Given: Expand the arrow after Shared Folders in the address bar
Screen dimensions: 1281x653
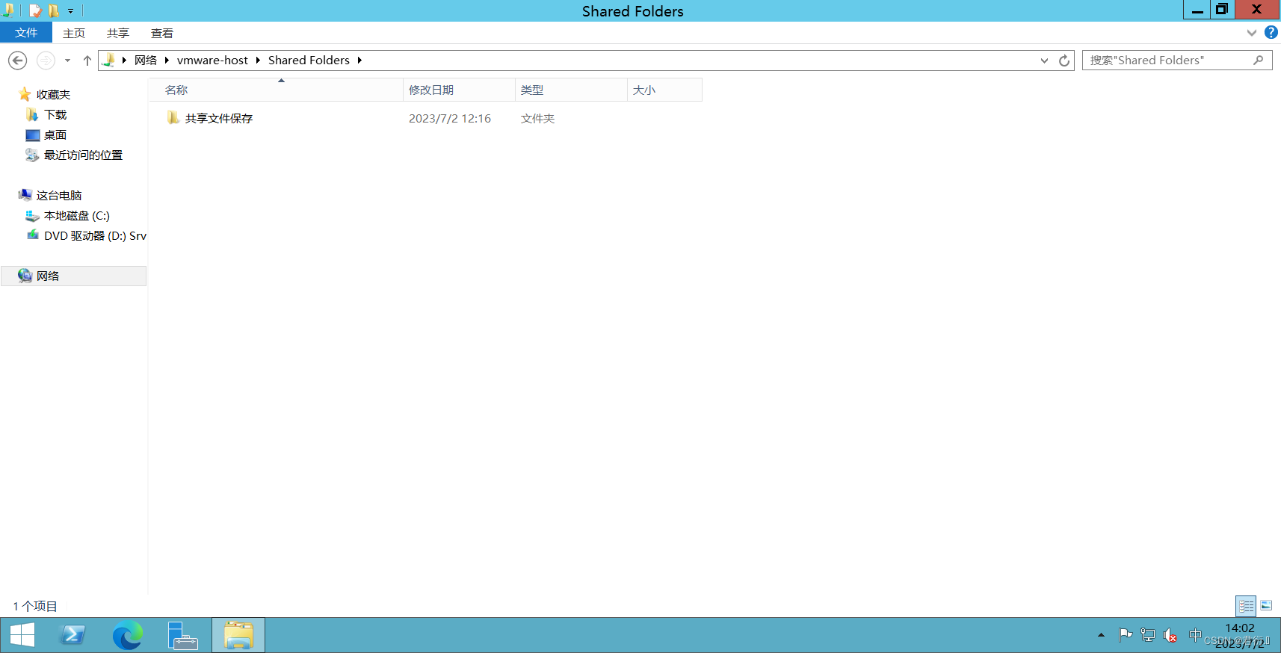Looking at the screenshot, I should [x=359, y=61].
